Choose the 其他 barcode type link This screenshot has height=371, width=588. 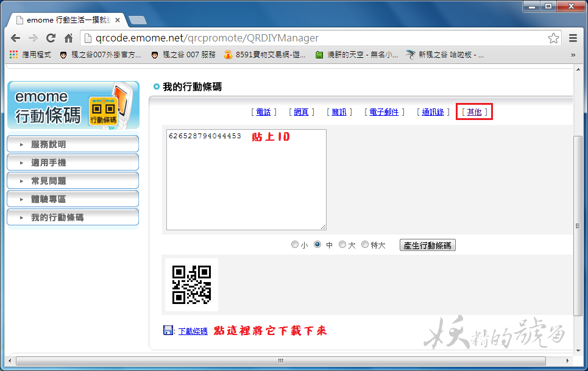pyautogui.click(x=474, y=112)
